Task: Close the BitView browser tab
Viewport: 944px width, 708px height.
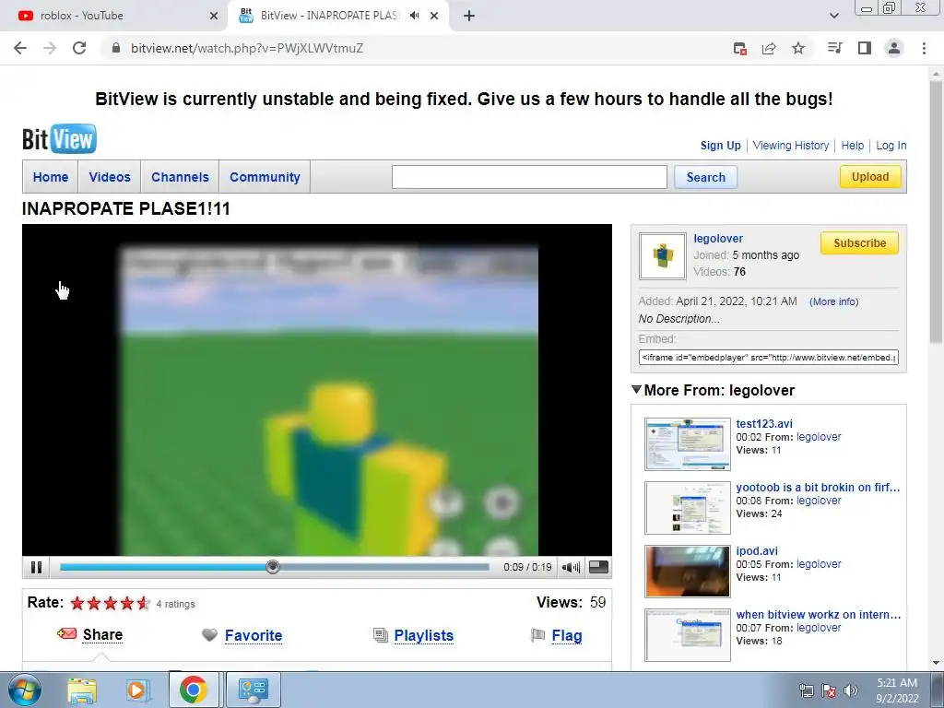Action: point(434,16)
